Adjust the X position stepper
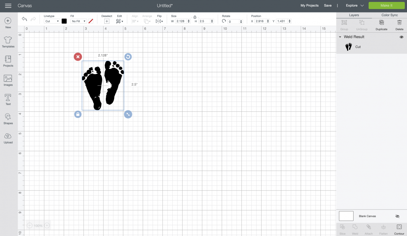 (x=268, y=21)
